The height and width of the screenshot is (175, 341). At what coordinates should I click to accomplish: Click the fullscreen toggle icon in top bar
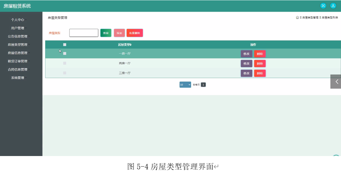323,5
